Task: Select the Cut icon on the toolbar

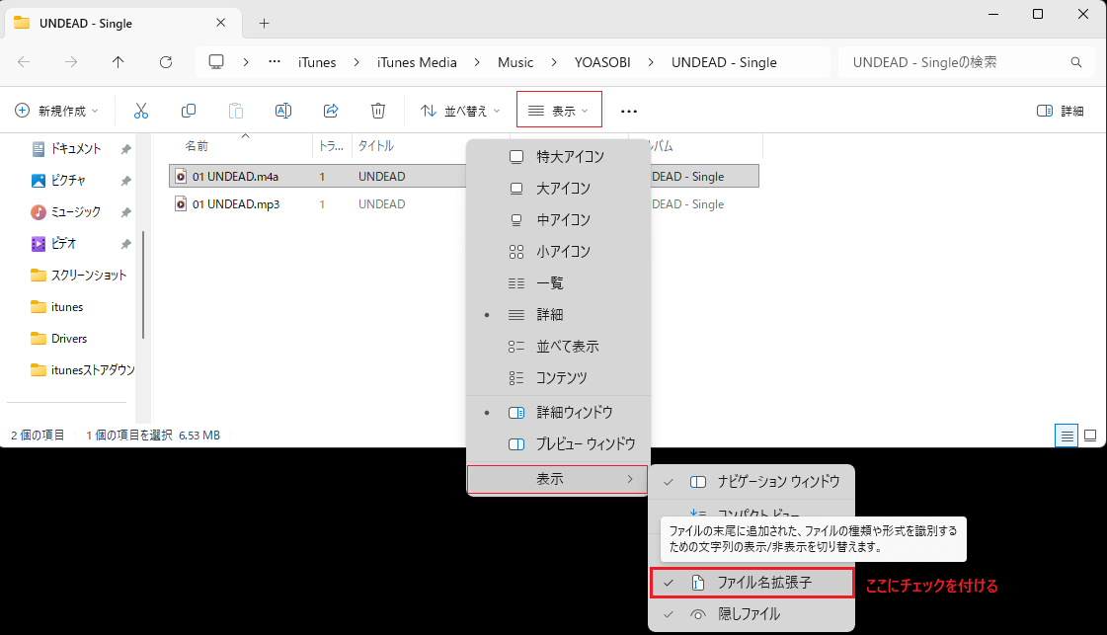Action: tap(141, 110)
